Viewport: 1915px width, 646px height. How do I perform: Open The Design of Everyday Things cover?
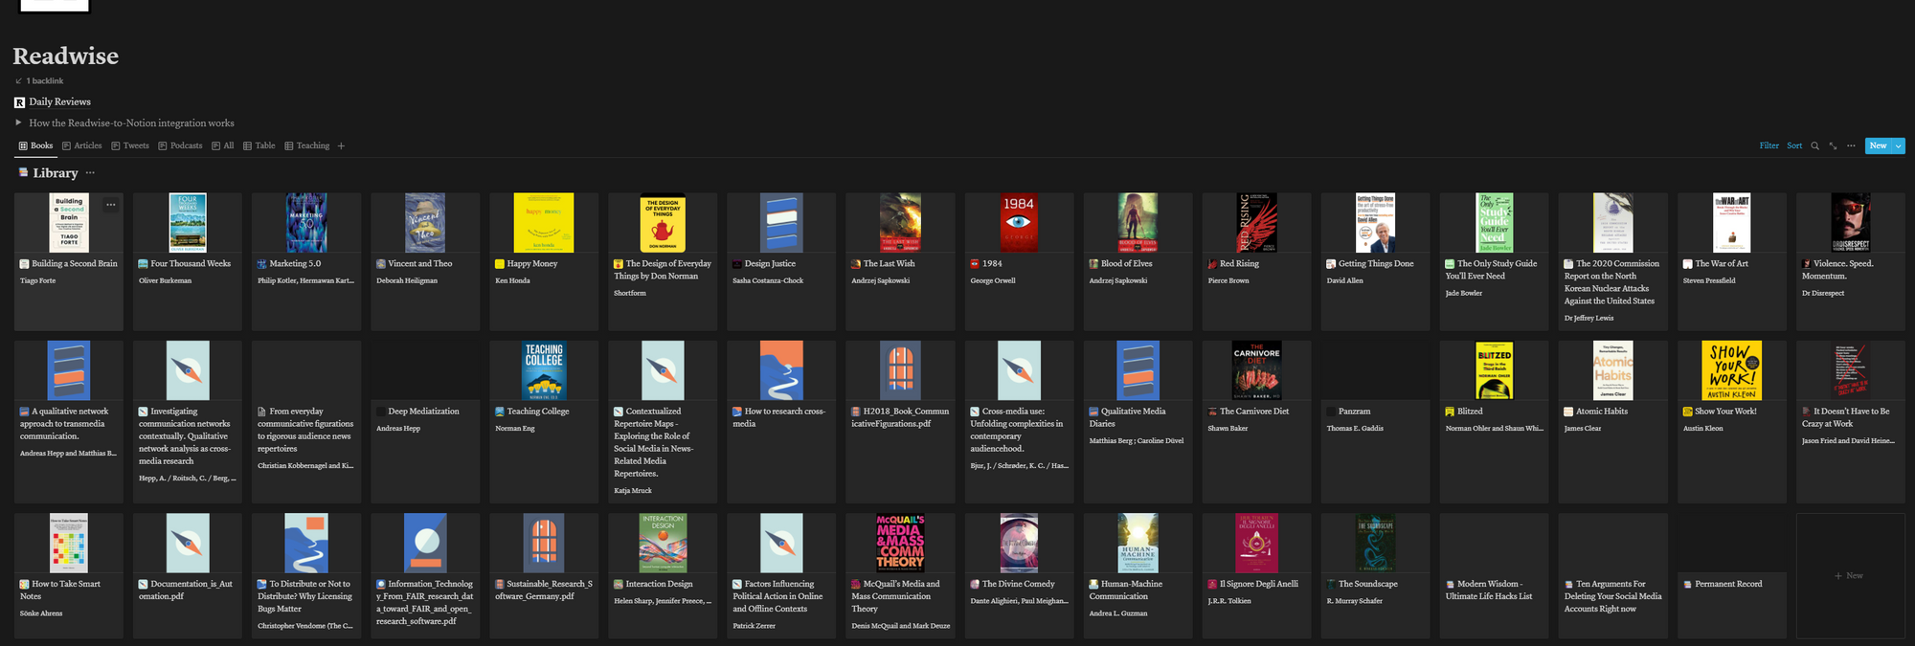click(663, 223)
